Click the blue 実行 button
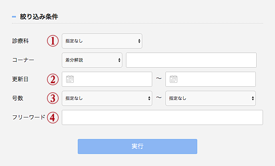 (x=137, y=146)
